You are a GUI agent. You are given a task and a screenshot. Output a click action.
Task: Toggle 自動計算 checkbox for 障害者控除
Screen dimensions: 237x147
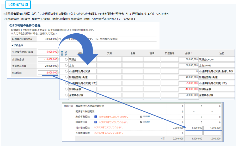(141, 122)
